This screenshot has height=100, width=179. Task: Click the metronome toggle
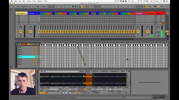pos(38,7)
